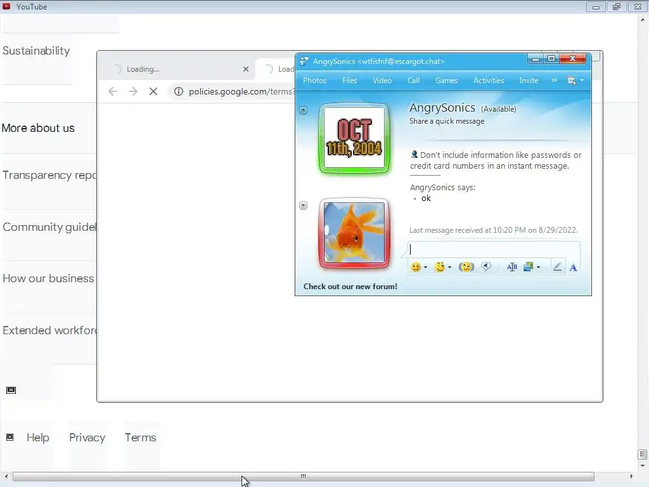Viewport: 649px width, 487px height.
Task: Open the Activities menu in Messenger
Action: click(x=489, y=81)
